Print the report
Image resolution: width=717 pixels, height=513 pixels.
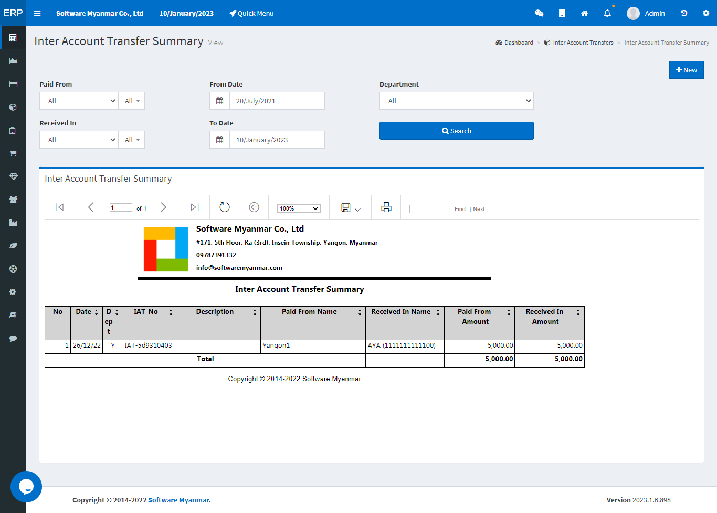[x=386, y=207]
